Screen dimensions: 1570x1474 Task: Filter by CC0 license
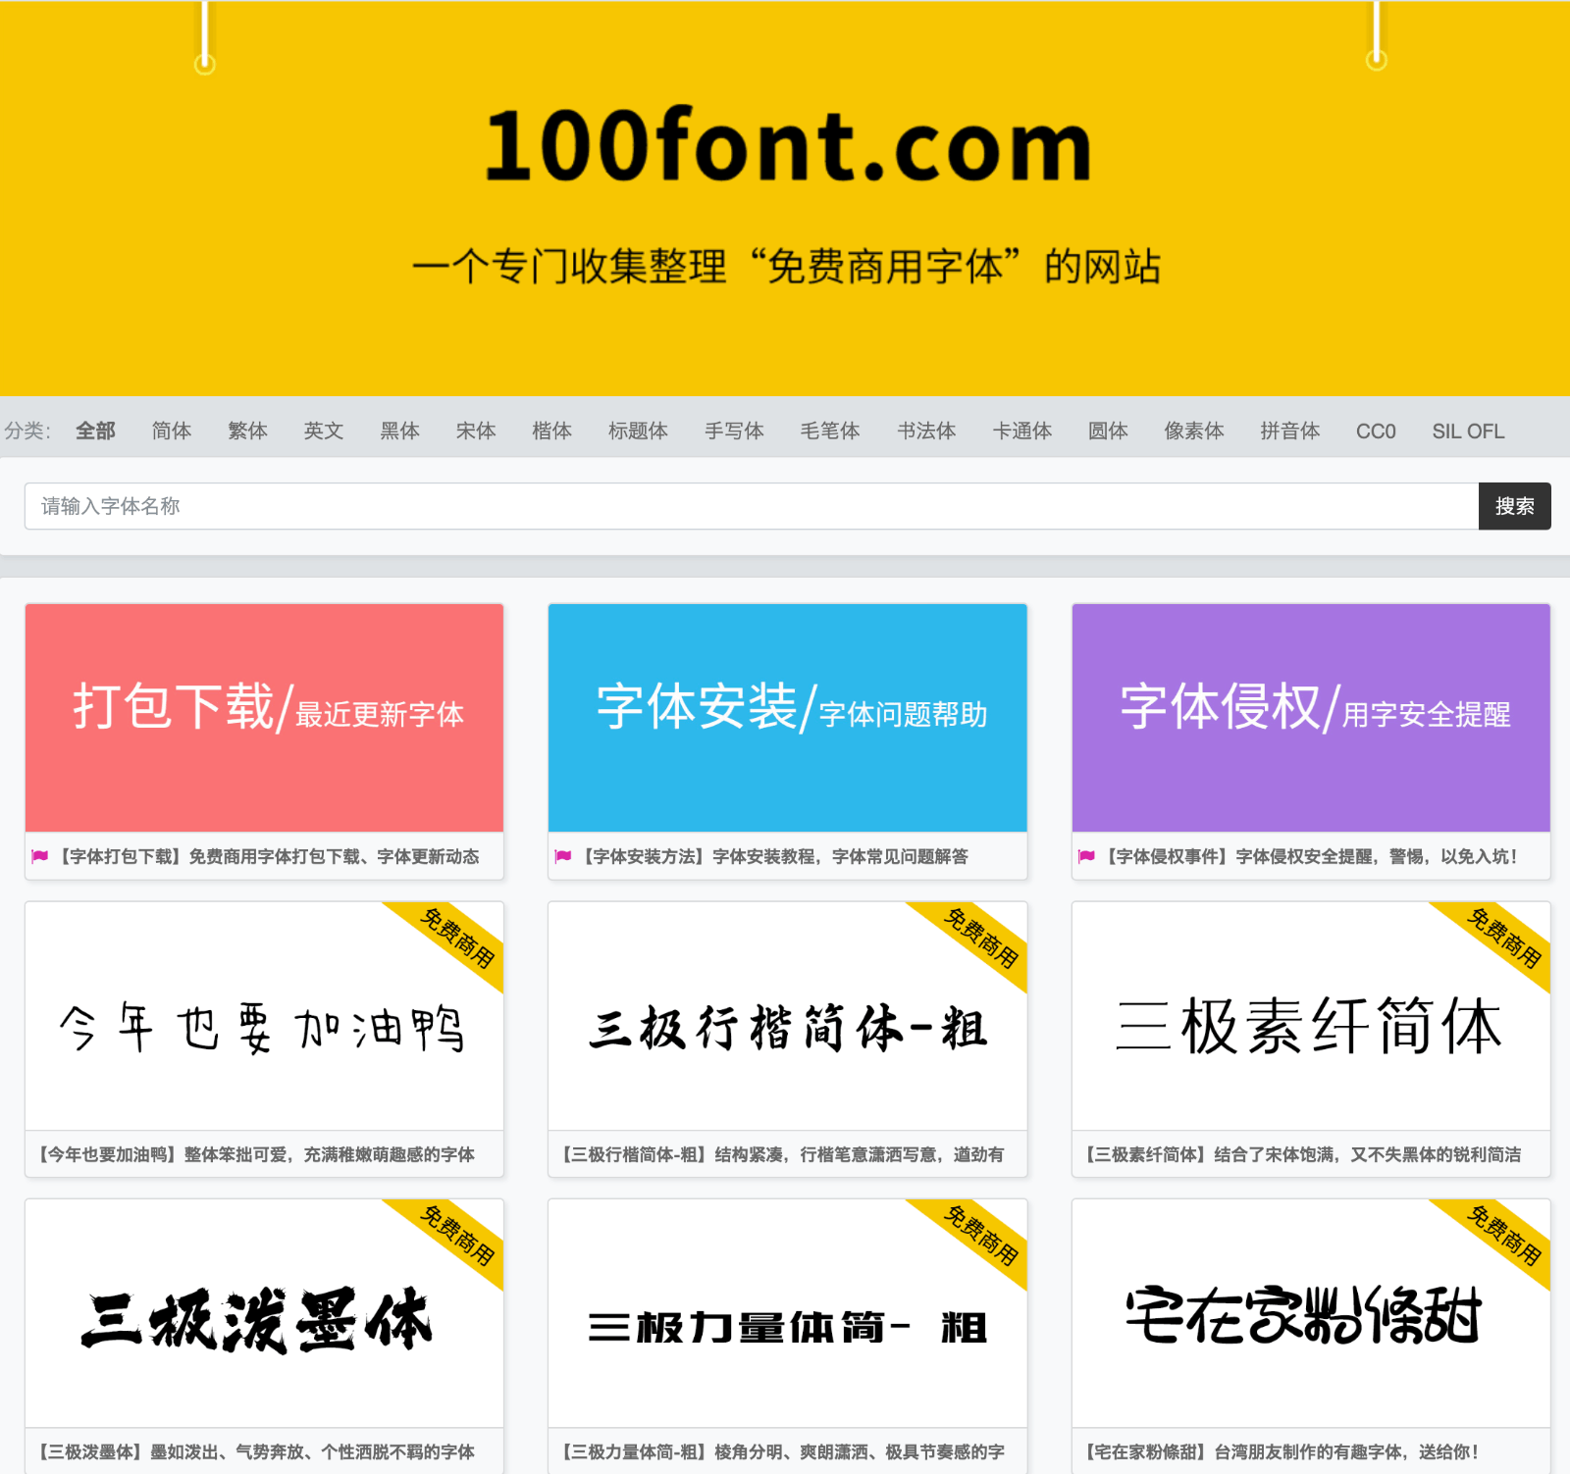point(1376,431)
